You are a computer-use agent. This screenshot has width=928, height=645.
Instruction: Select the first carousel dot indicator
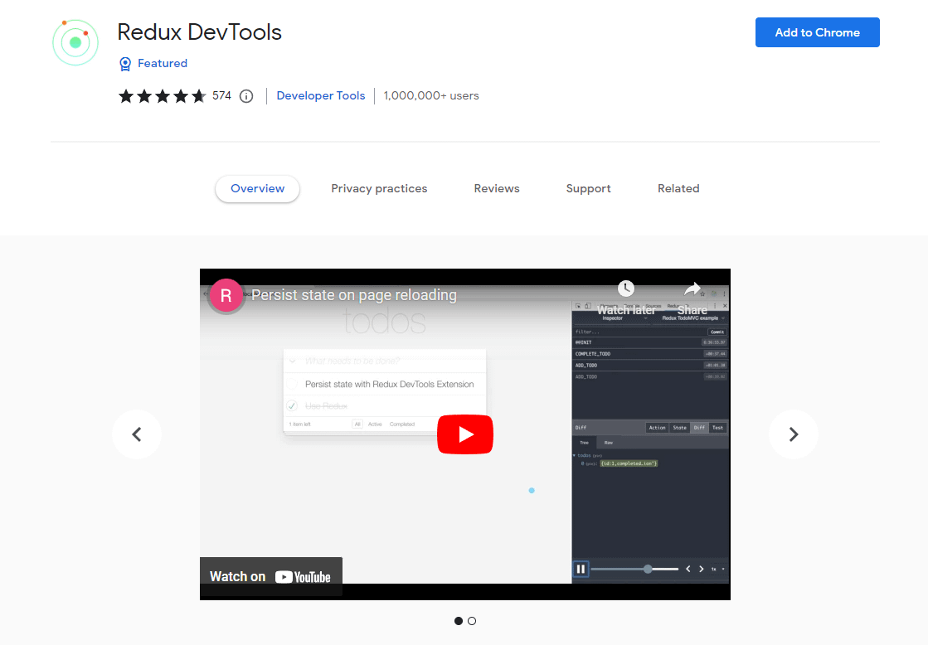click(x=459, y=621)
